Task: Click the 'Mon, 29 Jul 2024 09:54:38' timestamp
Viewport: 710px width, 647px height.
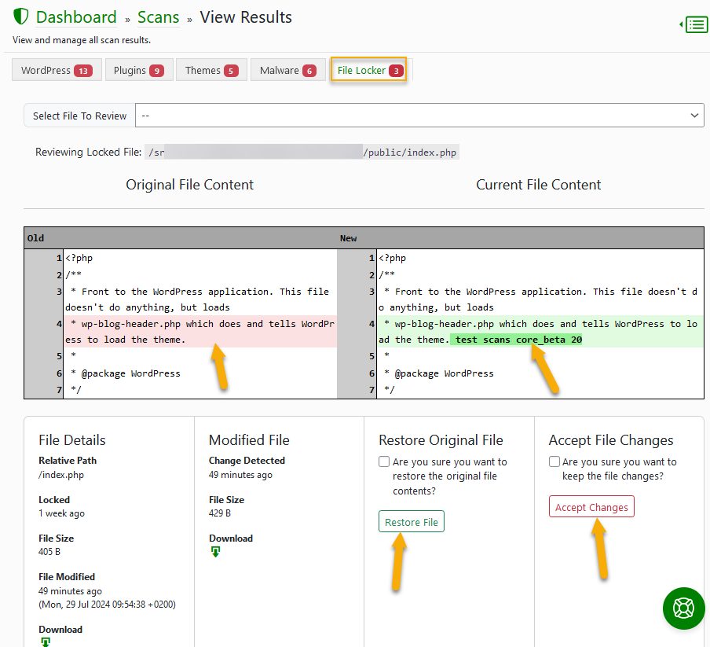Action: coord(107,605)
